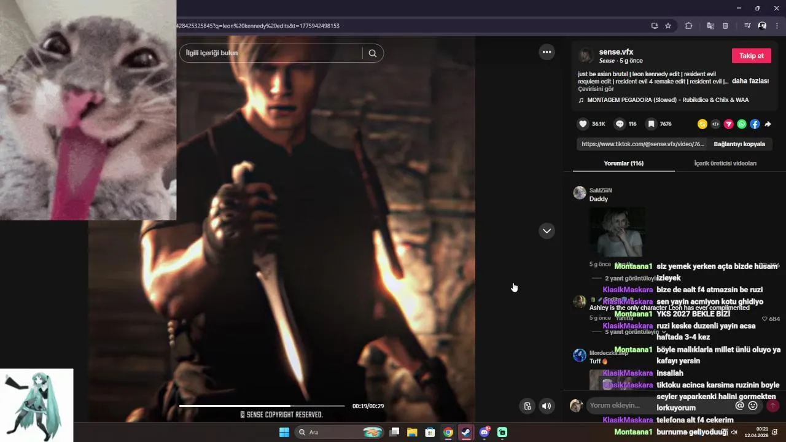Go to next video with down chevron
Viewport: 786px width, 442px height.
click(x=547, y=231)
